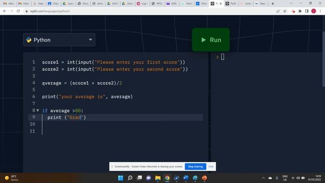Hide the screen sharing notification
The width and height of the screenshot is (325, 183).
point(211,166)
